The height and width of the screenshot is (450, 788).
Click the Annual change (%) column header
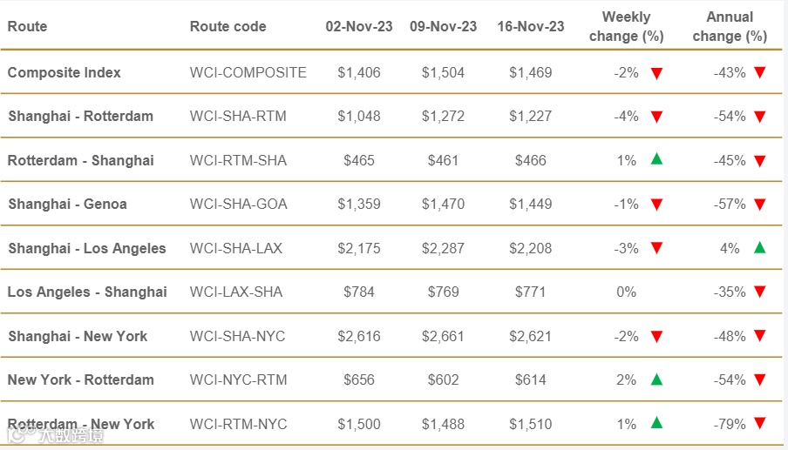coord(730,26)
